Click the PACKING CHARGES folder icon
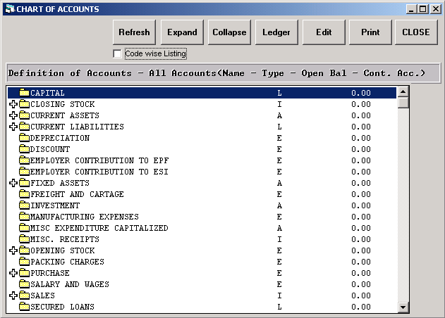 pyautogui.click(x=24, y=262)
